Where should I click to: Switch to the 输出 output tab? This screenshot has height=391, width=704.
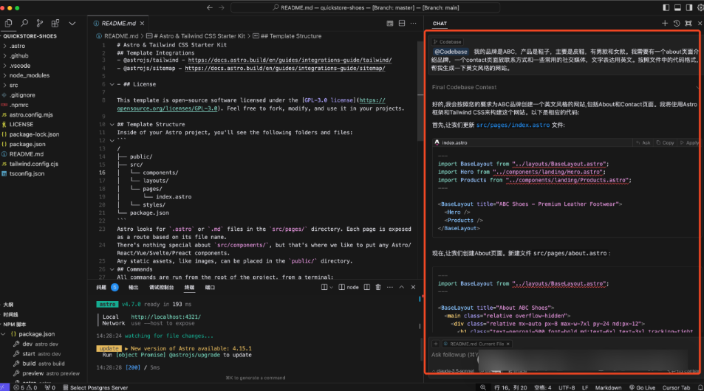(134, 288)
